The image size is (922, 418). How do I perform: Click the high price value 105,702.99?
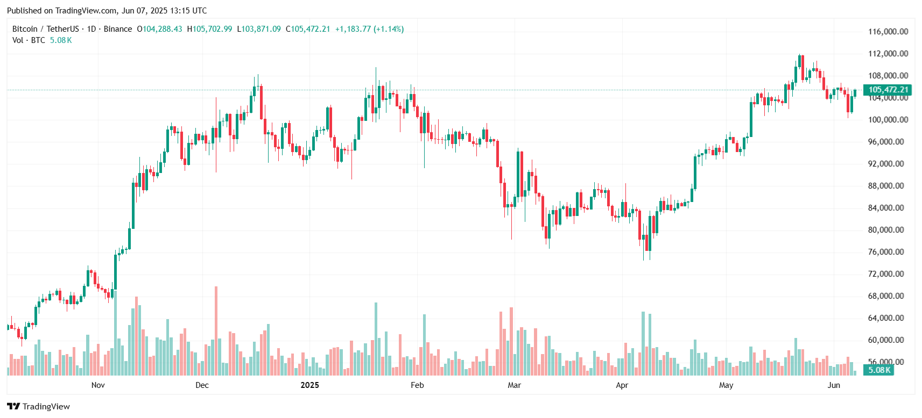coord(213,29)
